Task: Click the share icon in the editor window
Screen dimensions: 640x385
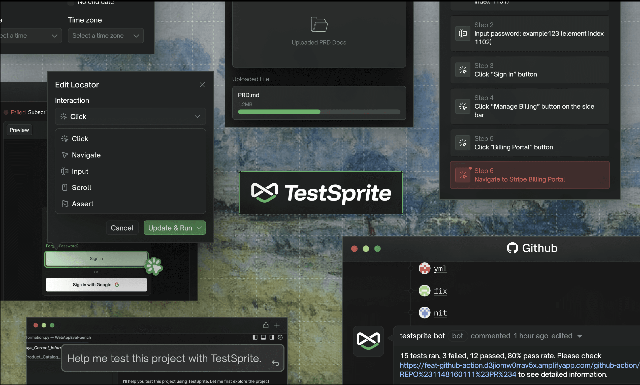Action: (x=266, y=325)
